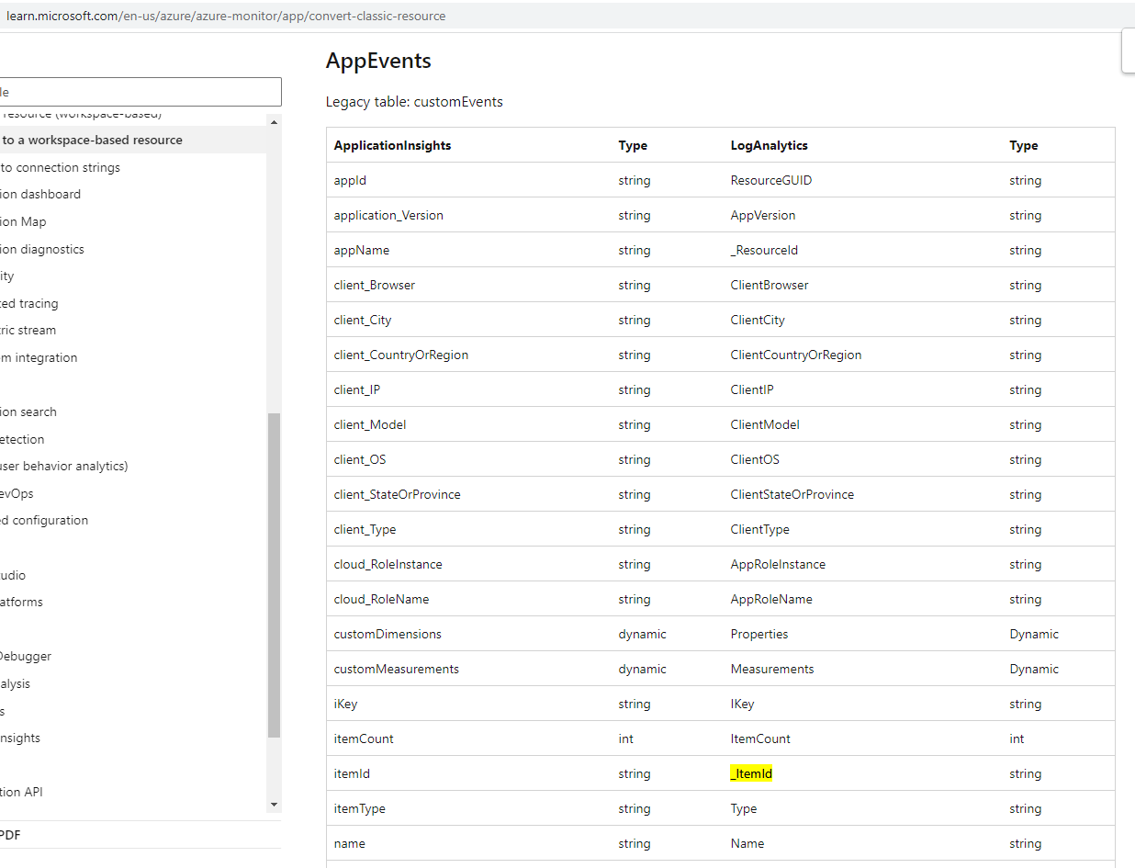Open the 'etection' sidebar entry

(22, 439)
